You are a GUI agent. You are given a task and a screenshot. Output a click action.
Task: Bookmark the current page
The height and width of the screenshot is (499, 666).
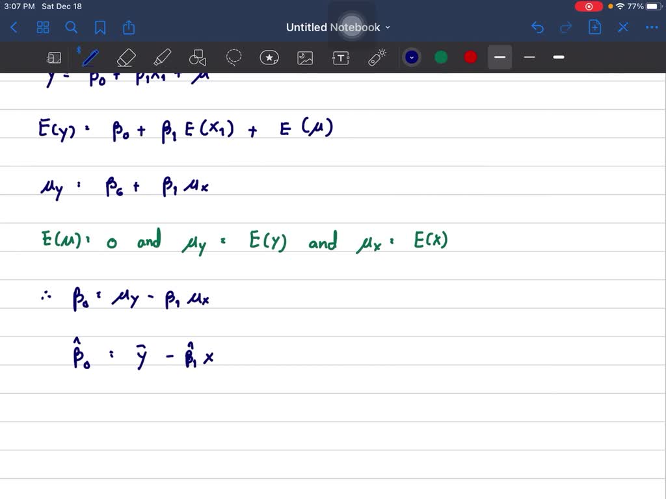100,27
